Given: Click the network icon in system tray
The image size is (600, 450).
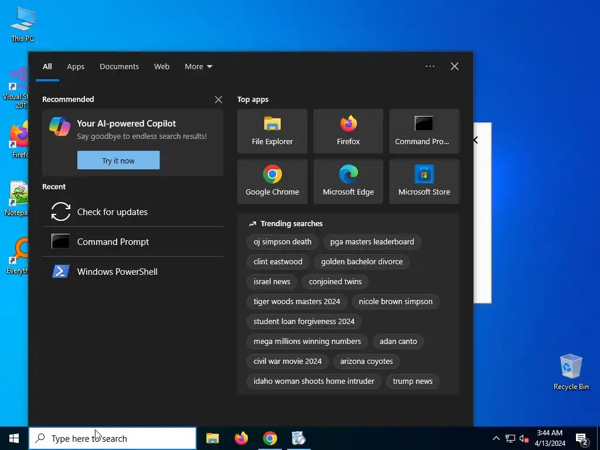Looking at the screenshot, I should pos(510,438).
